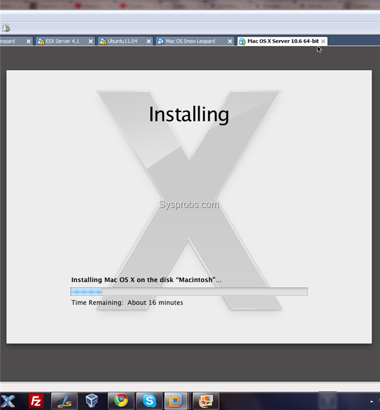Click the VMware toolbar icon at top left
This screenshot has height=410, width=380.
pyautogui.click(x=6, y=28)
